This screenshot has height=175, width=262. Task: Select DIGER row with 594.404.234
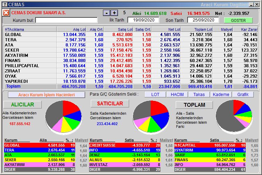(210, 169)
